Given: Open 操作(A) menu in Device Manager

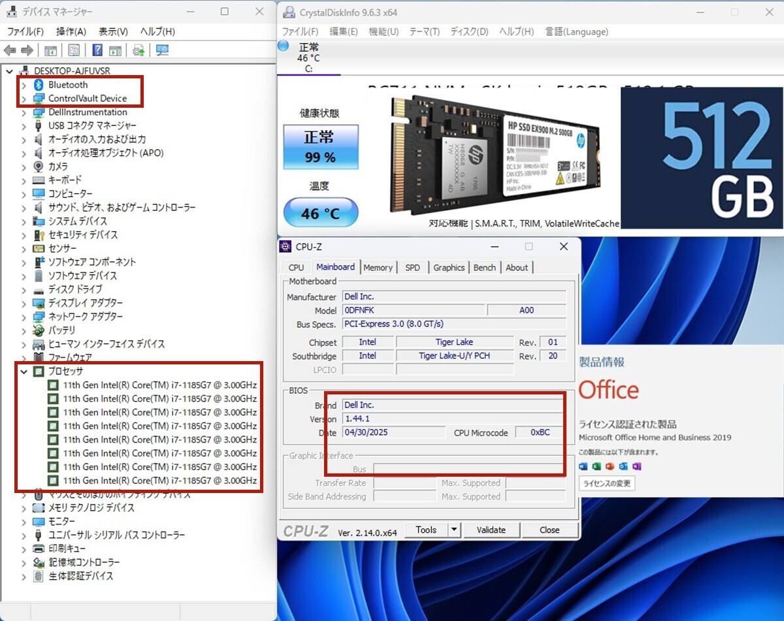Looking at the screenshot, I should click(71, 31).
